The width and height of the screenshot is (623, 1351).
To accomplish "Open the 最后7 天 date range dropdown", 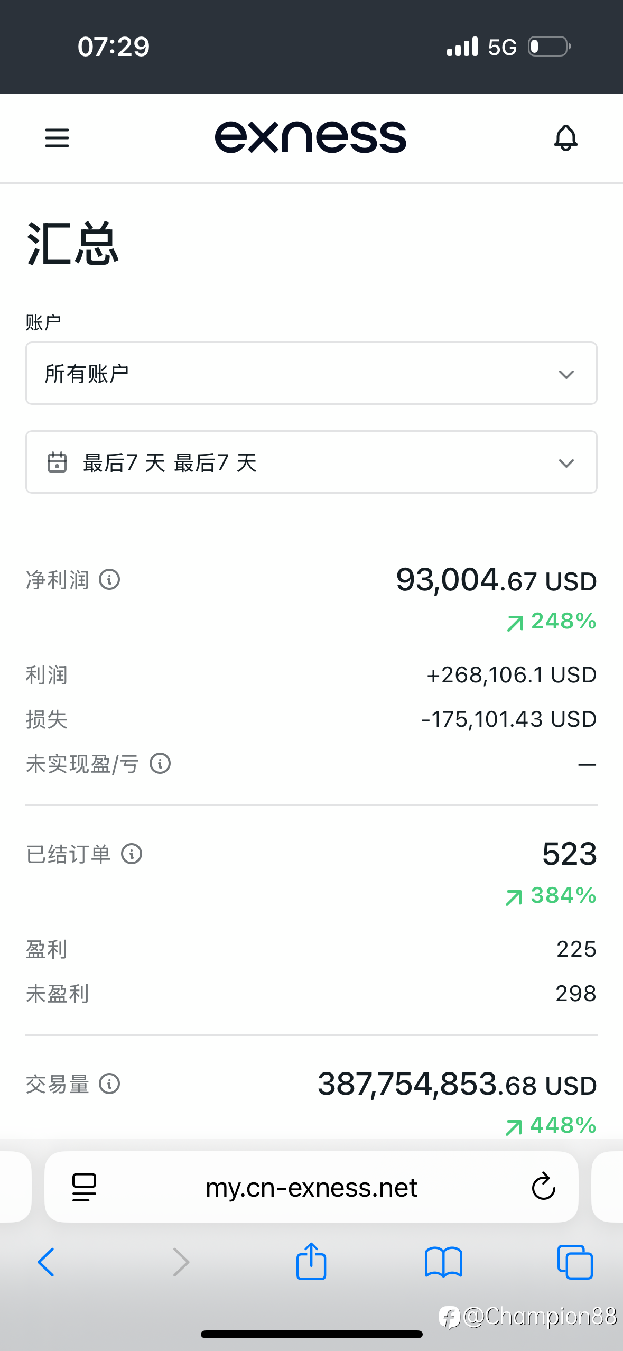I will pos(311,462).
